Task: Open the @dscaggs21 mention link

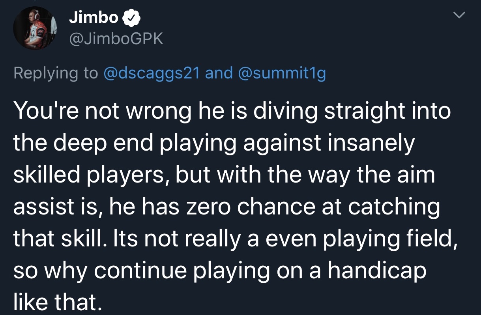Action: pos(152,73)
